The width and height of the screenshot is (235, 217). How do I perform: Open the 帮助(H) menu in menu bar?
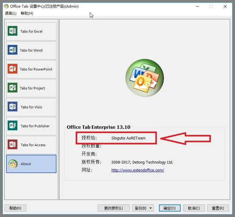(x=27, y=13)
